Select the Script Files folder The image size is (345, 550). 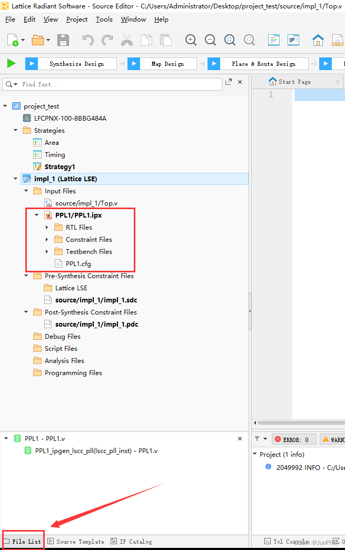(61, 349)
